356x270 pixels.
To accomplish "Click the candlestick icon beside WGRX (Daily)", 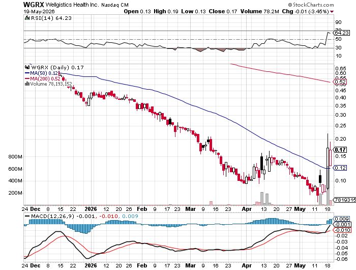I will [27, 67].
